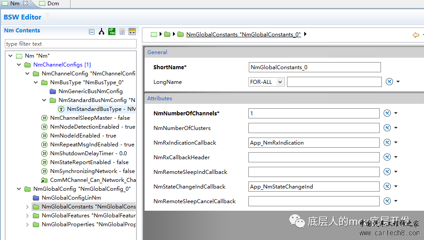Image resolution: width=424 pixels, height=240 pixels.
Task: Click the Attributes section header
Action: (284, 98)
